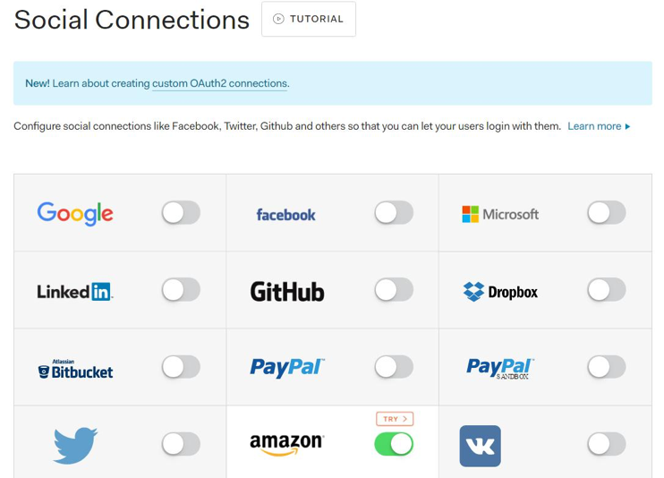This screenshot has width=664, height=478.
Task: Open the Amazon connection logo
Action: click(x=286, y=443)
